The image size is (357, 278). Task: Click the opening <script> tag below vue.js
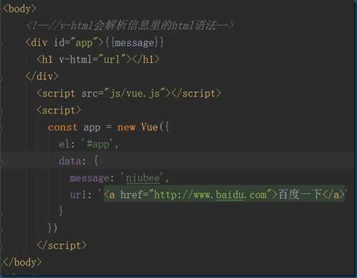tap(59, 110)
